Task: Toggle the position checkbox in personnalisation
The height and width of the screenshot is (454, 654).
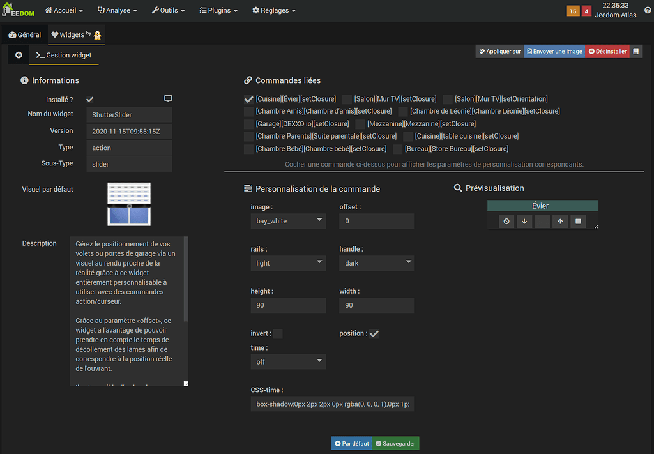Action: click(x=375, y=333)
